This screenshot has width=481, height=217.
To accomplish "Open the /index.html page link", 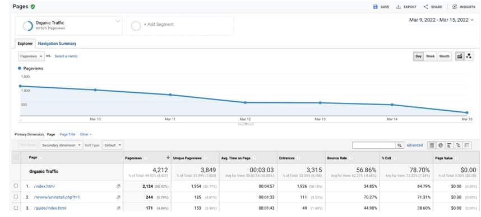I will (x=44, y=186).
